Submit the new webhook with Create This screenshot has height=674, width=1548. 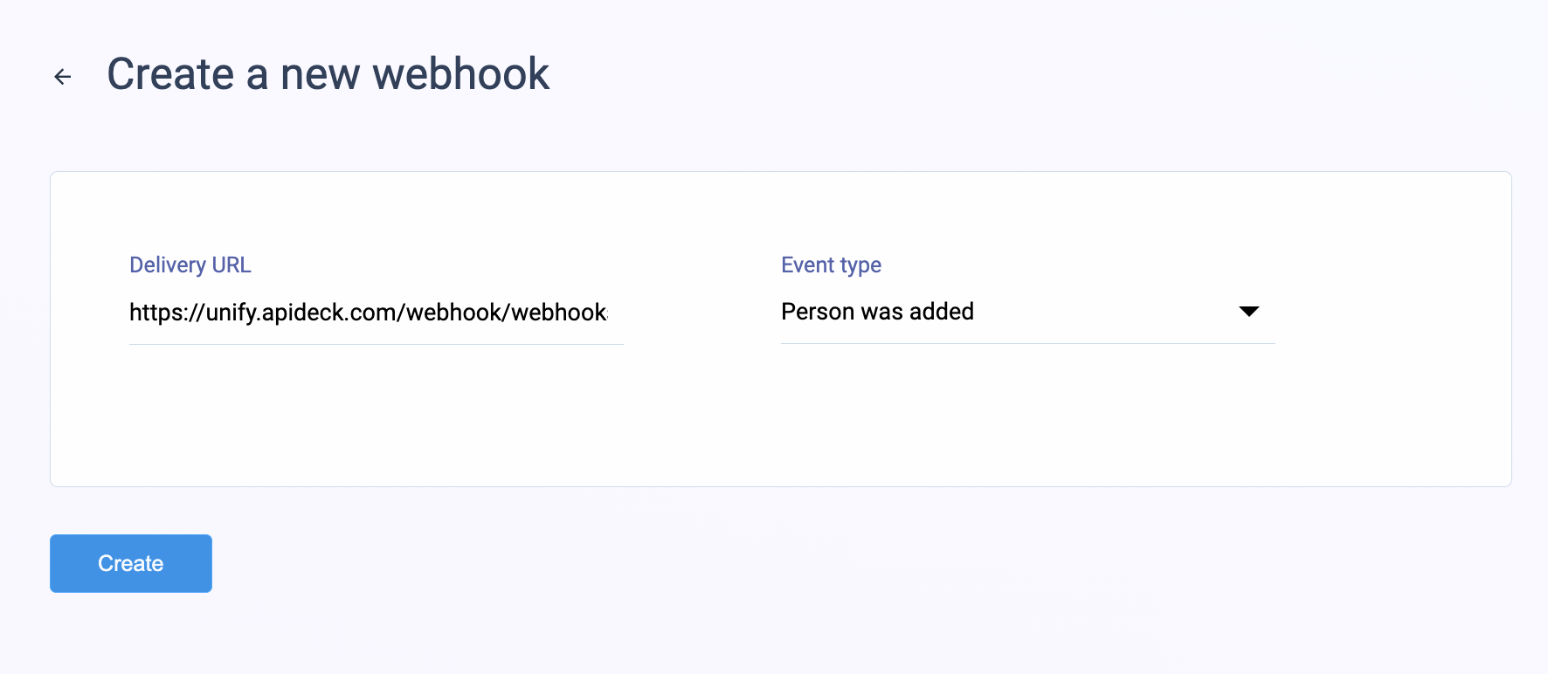(130, 563)
